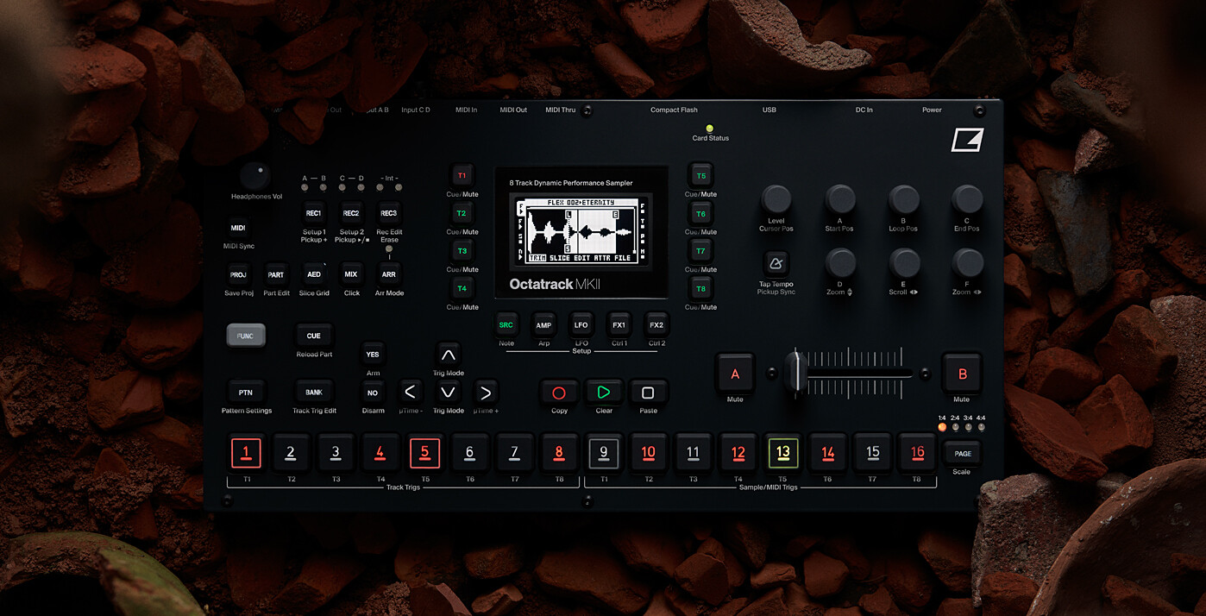Click the PAGE scale button
The height and width of the screenshot is (616, 1206).
click(962, 453)
